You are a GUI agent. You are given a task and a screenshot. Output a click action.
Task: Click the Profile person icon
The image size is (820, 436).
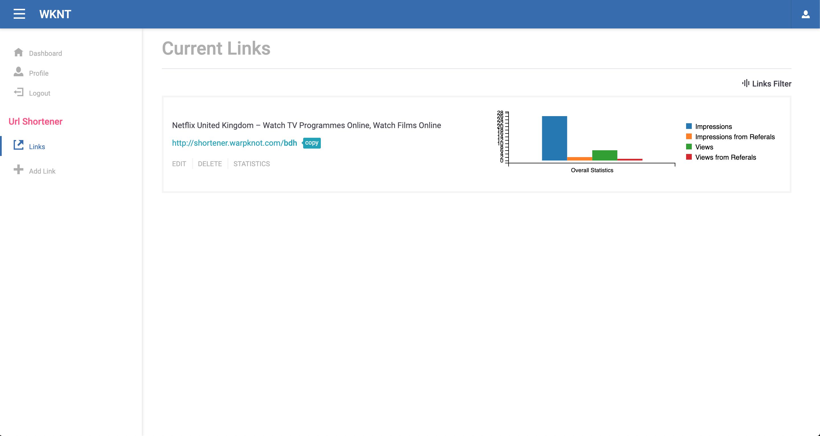(19, 72)
